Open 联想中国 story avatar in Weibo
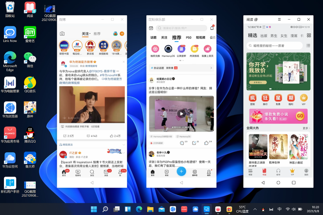Viewport: 323px width, 215px height. pos(64,46)
